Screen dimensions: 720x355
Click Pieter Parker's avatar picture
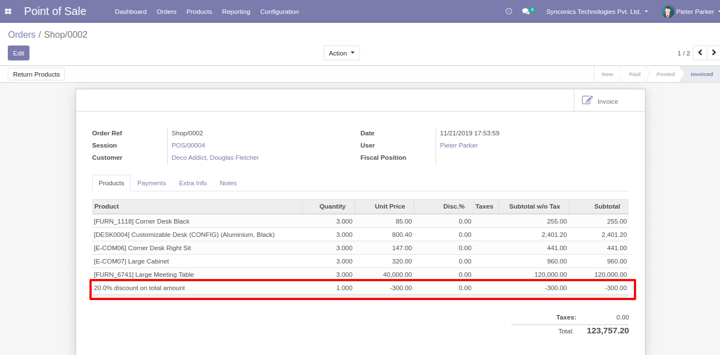[668, 12]
